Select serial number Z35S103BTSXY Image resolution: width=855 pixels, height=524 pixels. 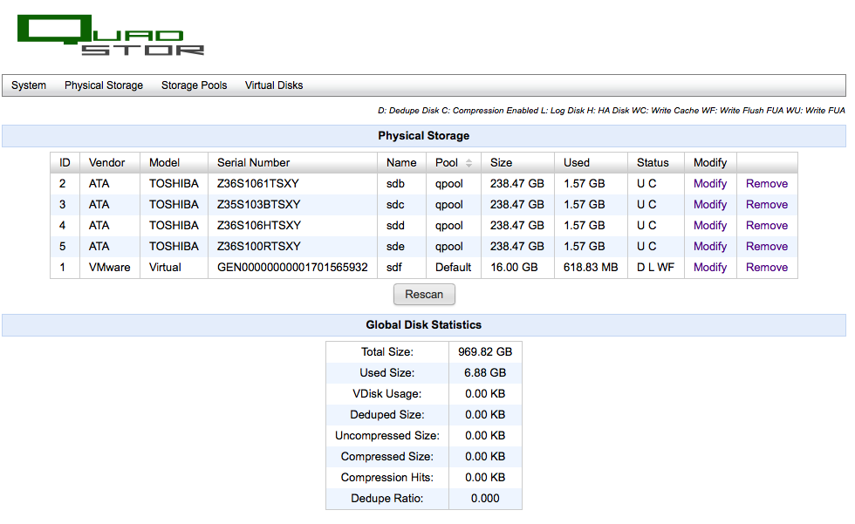click(x=258, y=205)
